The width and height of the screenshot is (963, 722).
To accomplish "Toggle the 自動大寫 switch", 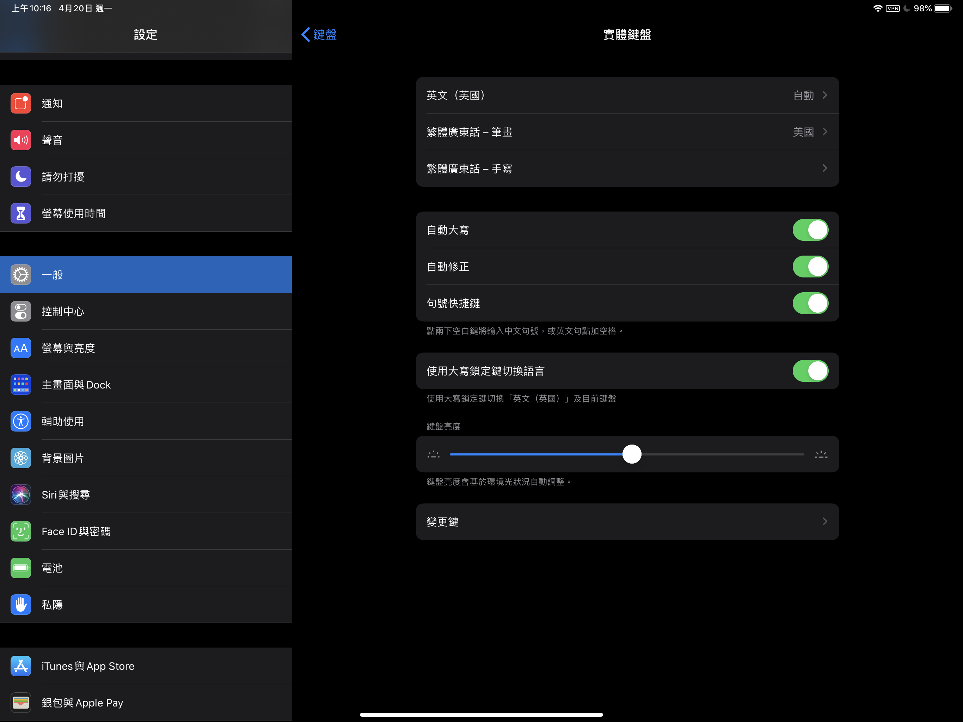I will [x=810, y=230].
